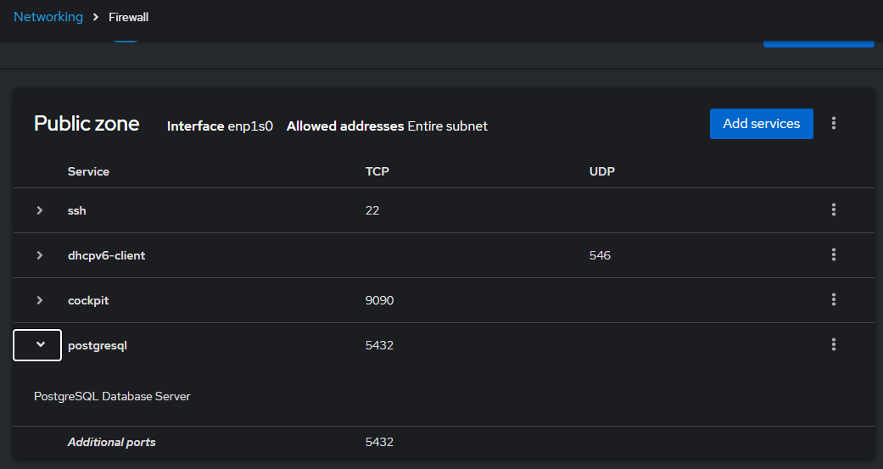Click the PostgreSQL Database Server description text

click(x=112, y=396)
